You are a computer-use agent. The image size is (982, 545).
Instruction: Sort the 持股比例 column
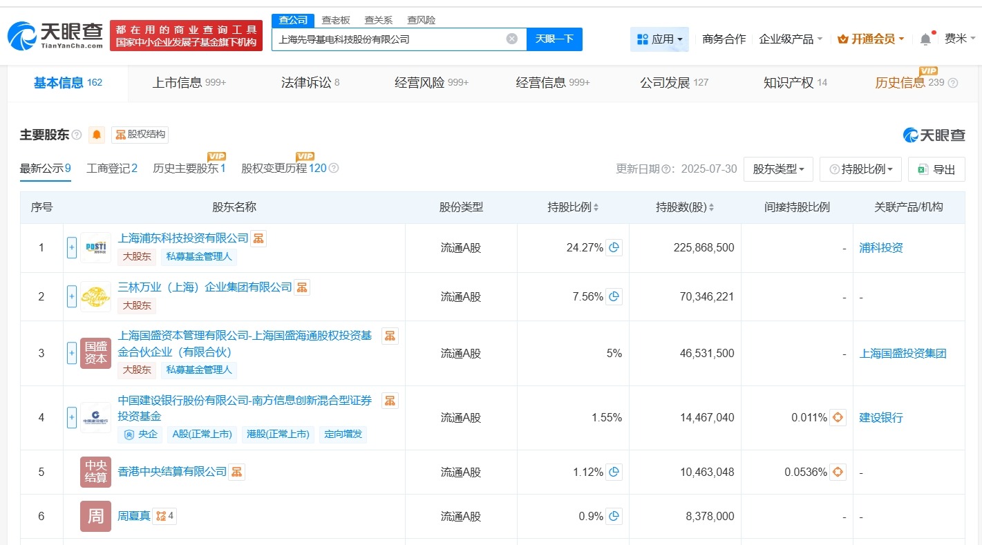coord(596,207)
